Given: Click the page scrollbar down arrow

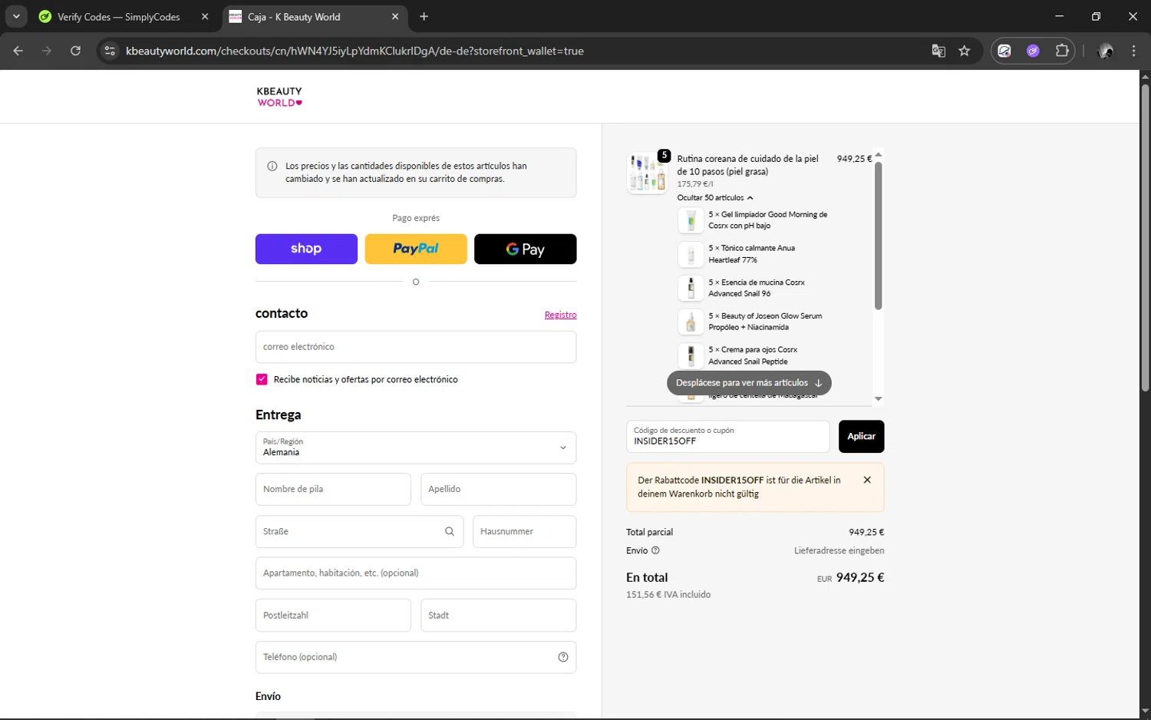Looking at the screenshot, I should click(1145, 712).
